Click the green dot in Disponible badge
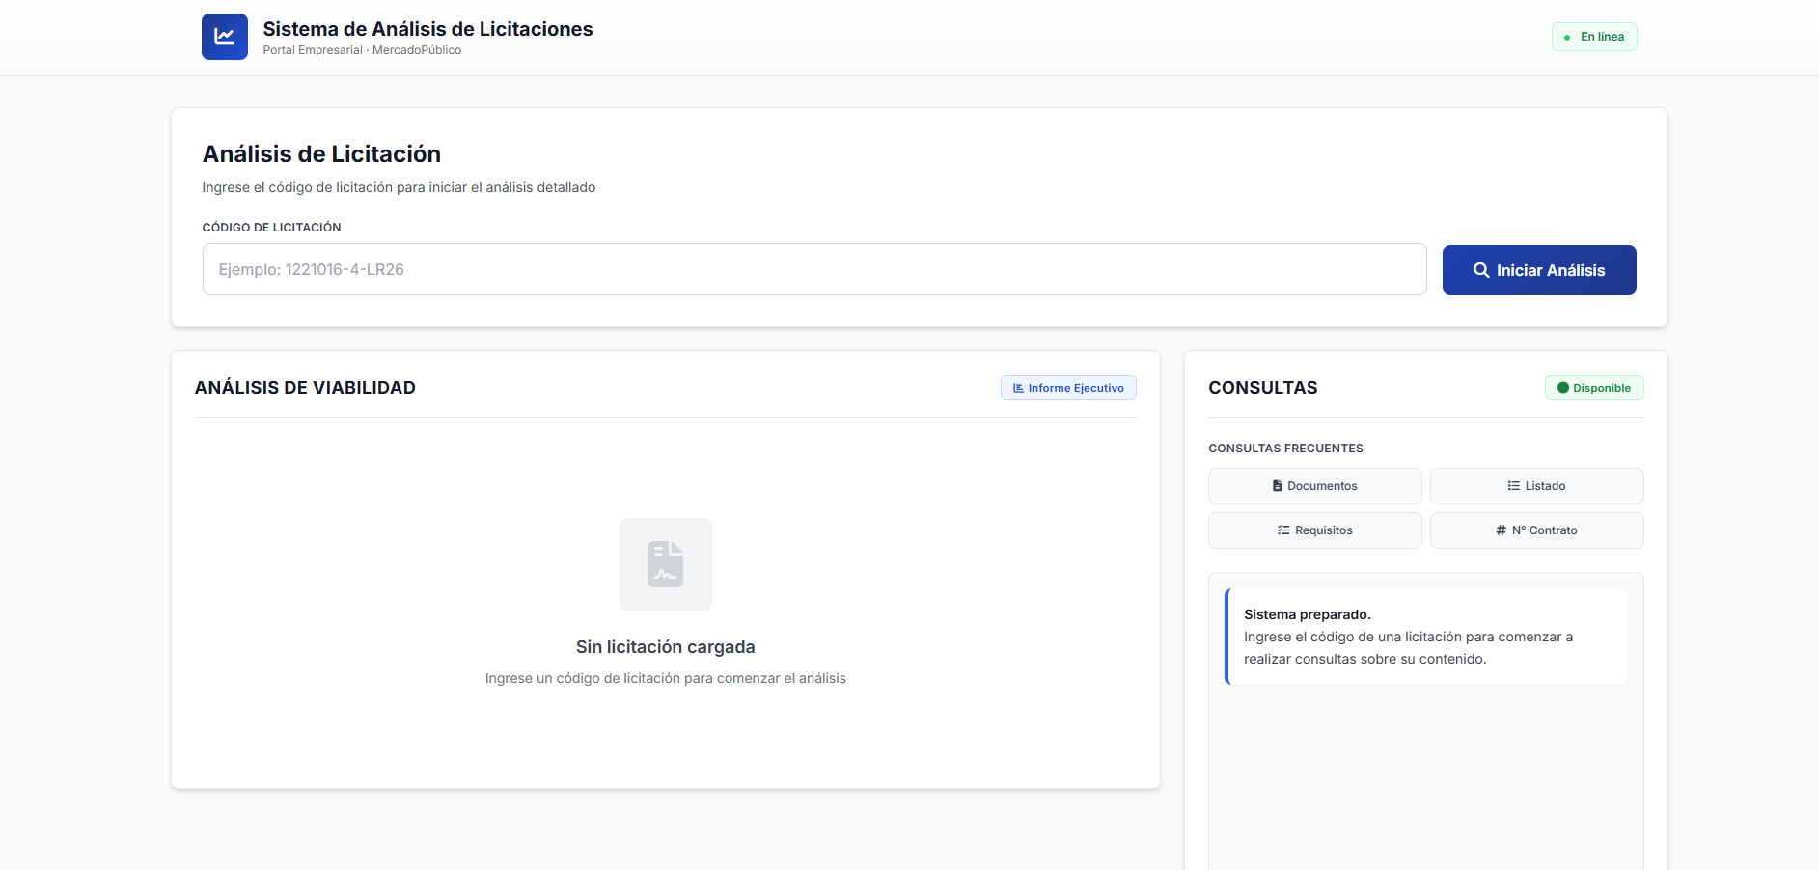The width and height of the screenshot is (1819, 870). tap(1562, 388)
